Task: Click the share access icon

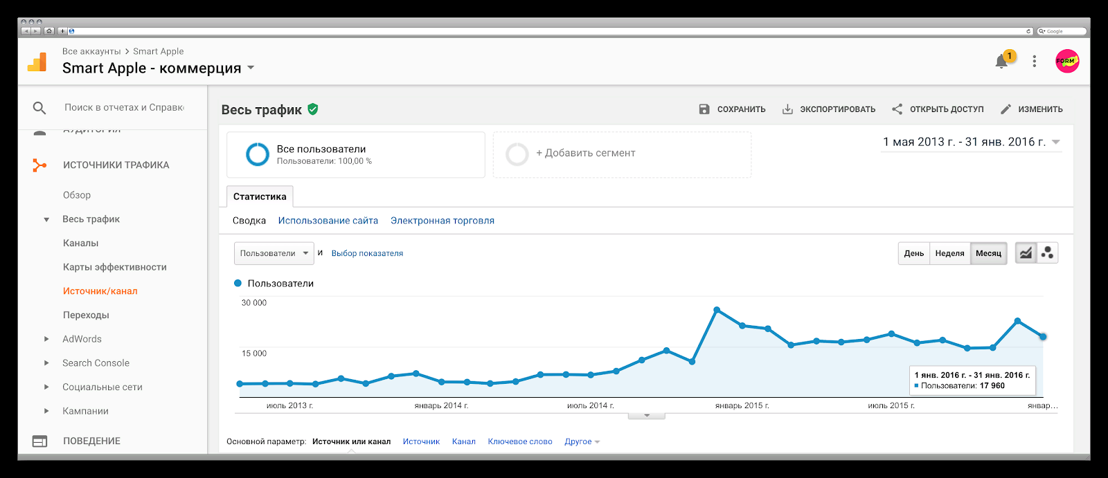Action: (897, 109)
